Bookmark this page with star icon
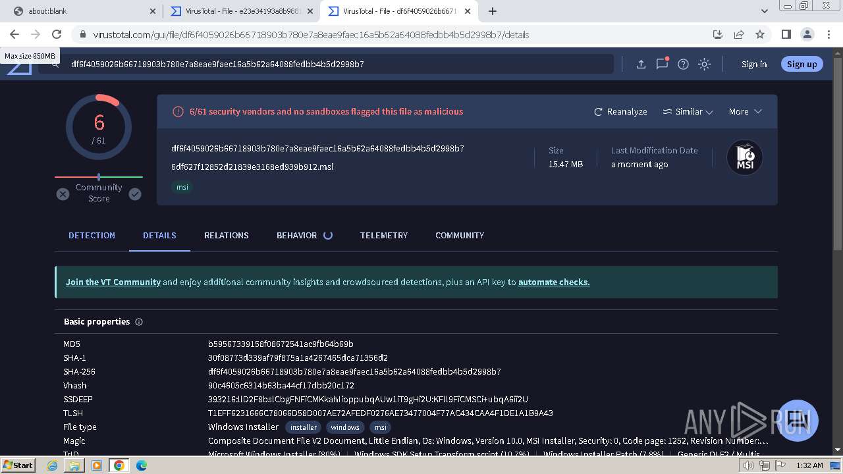 pos(760,34)
